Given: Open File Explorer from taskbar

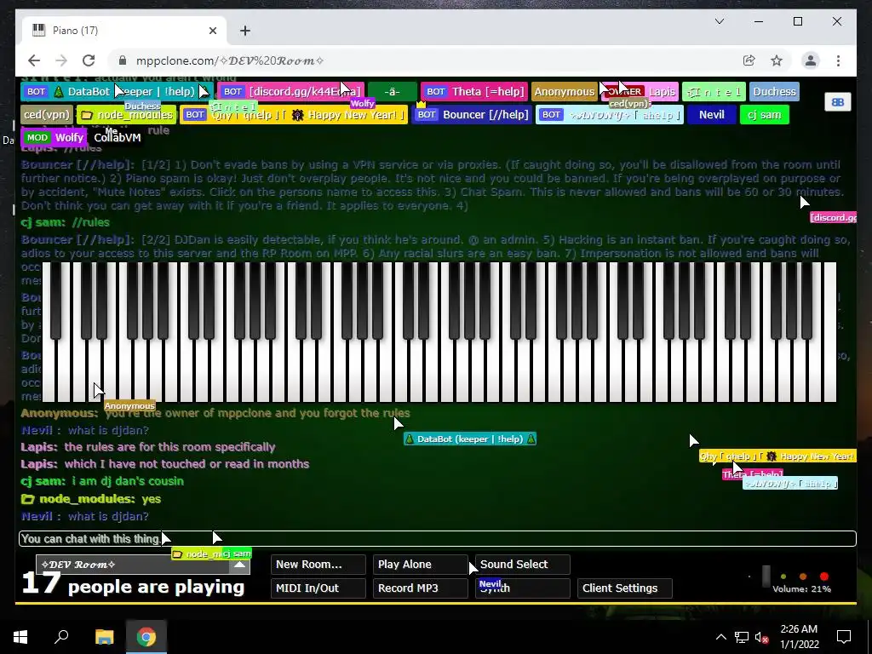Looking at the screenshot, I should click(104, 637).
